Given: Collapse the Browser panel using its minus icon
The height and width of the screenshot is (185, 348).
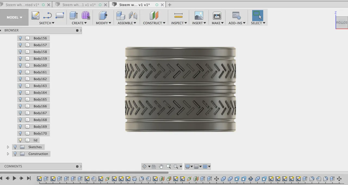Looking at the screenshot, I should (77, 30).
